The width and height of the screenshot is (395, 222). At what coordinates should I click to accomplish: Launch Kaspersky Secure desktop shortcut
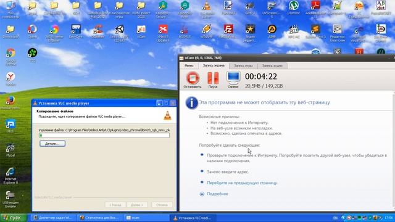tap(163, 10)
